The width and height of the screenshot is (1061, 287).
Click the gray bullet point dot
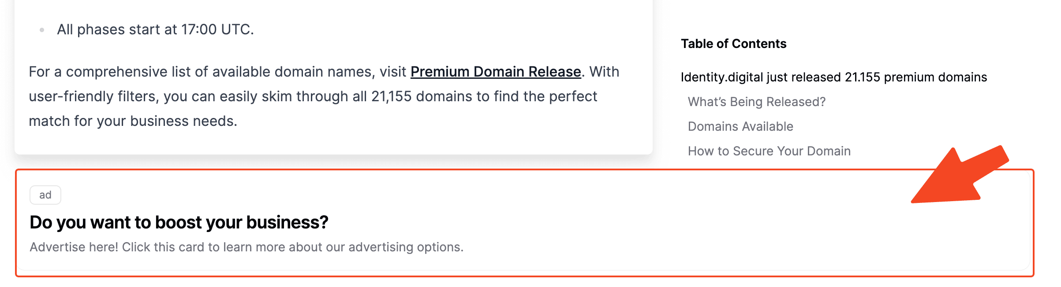tap(42, 30)
